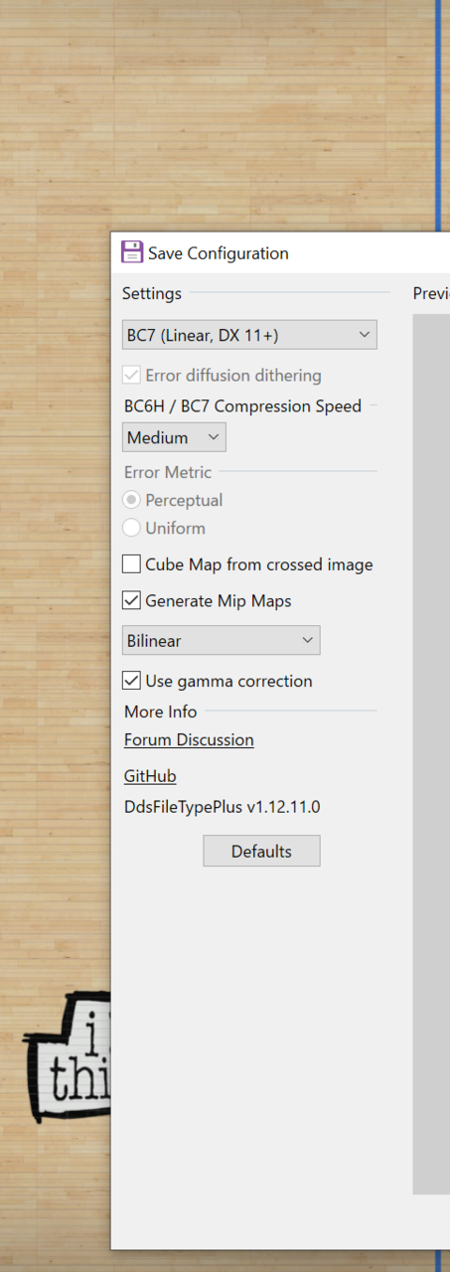Click the Generate Mip Maps label text
Image resolution: width=450 pixels, height=1272 pixels.
(x=219, y=601)
